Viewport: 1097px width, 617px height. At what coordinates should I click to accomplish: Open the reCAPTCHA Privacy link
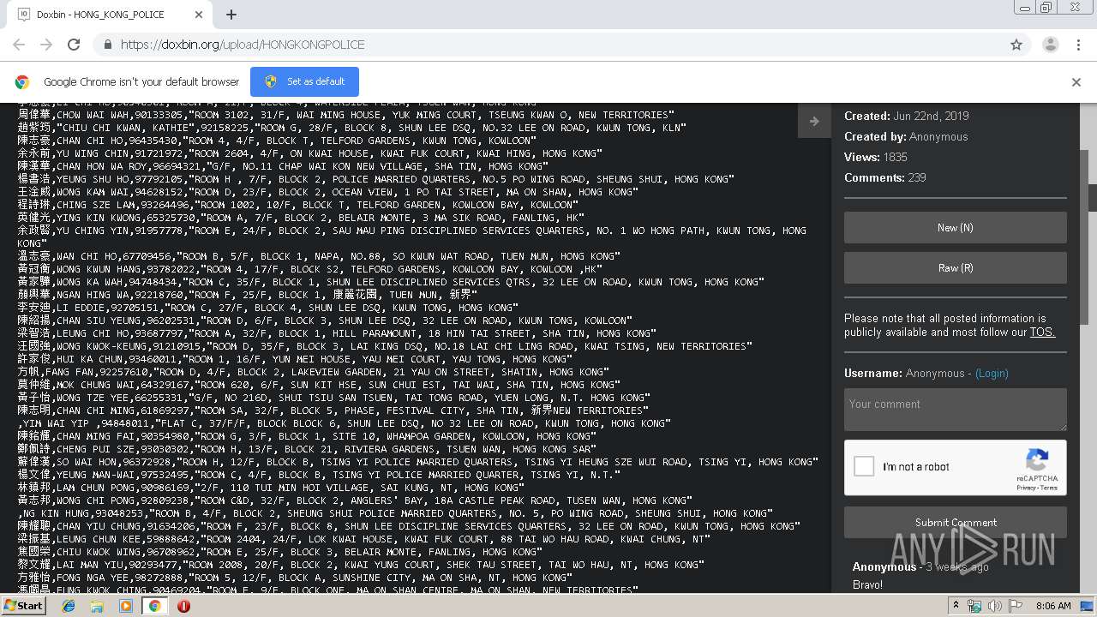(x=1026, y=488)
